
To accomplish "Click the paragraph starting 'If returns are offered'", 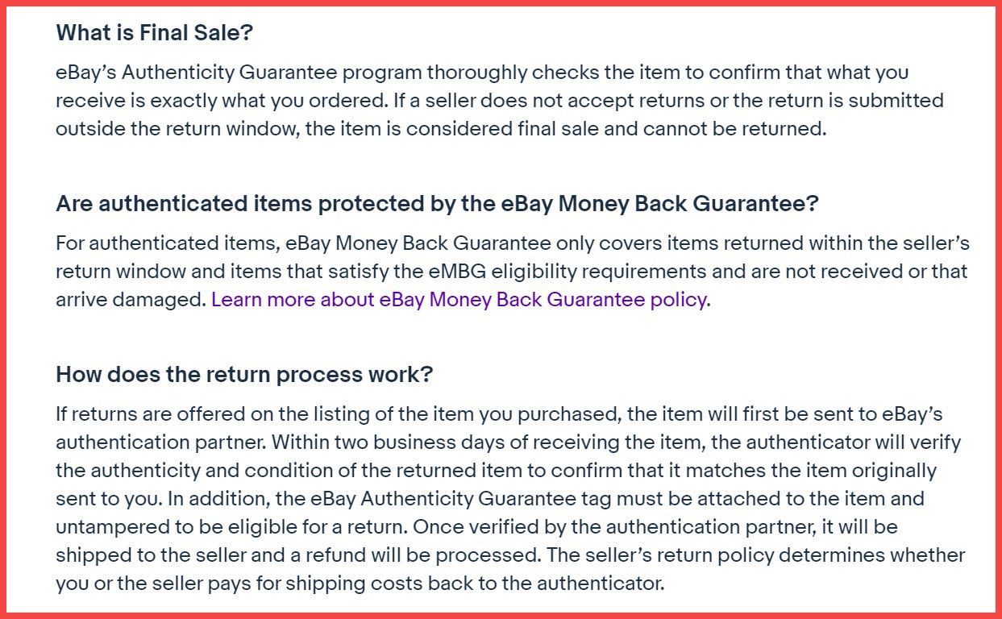I will pyautogui.click(x=510, y=499).
